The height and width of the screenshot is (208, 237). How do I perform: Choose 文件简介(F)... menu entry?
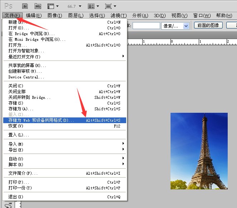coord(65,173)
